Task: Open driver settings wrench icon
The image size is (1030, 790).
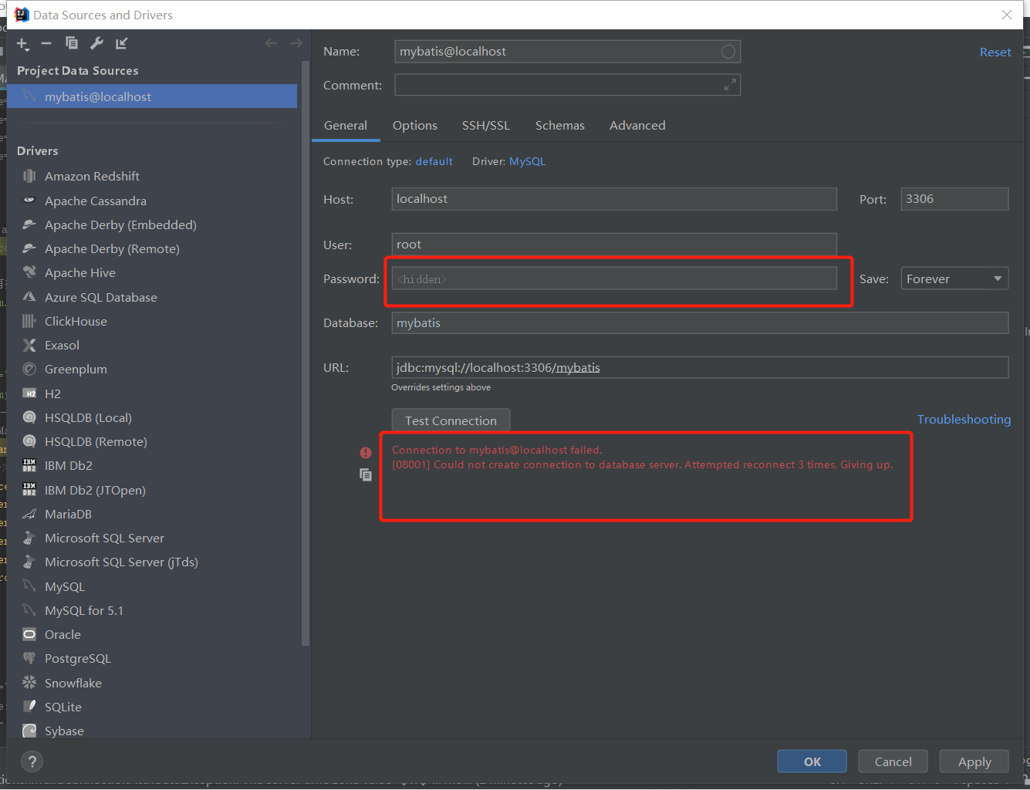Action: pos(96,43)
